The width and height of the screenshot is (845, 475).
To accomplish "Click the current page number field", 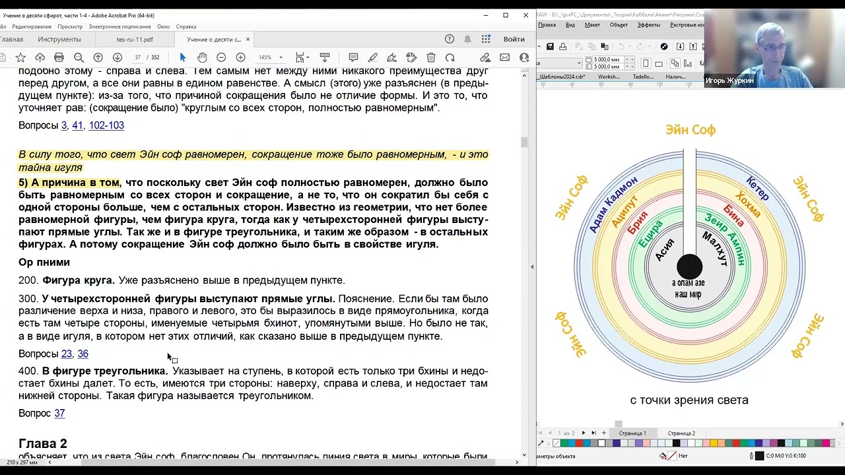I will pos(137,57).
